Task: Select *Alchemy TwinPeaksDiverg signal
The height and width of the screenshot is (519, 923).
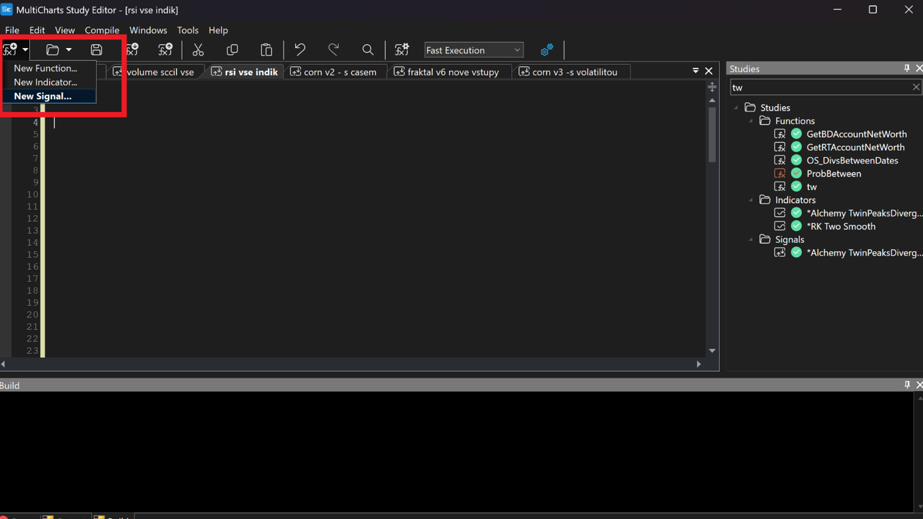Action: pyautogui.click(x=864, y=253)
